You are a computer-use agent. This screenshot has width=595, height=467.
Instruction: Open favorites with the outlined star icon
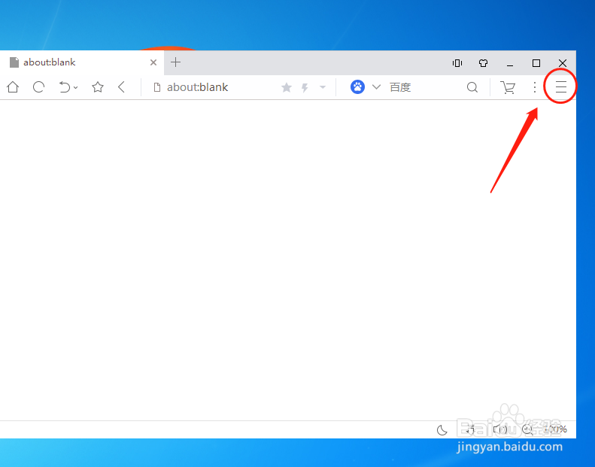coord(98,87)
